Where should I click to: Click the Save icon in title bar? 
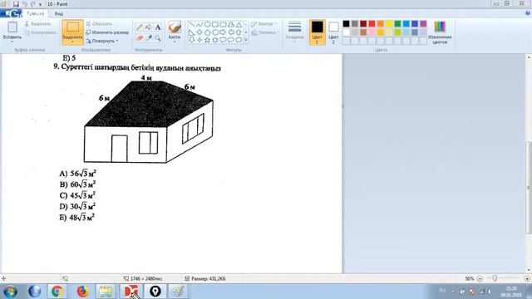[16, 4]
